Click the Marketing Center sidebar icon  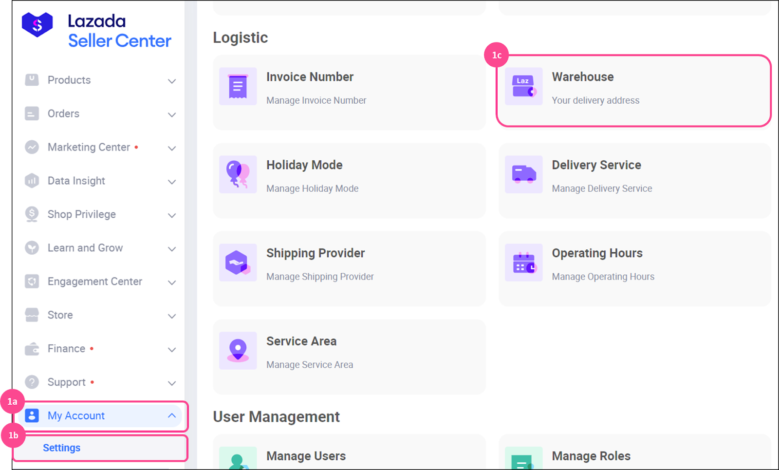pyautogui.click(x=32, y=147)
